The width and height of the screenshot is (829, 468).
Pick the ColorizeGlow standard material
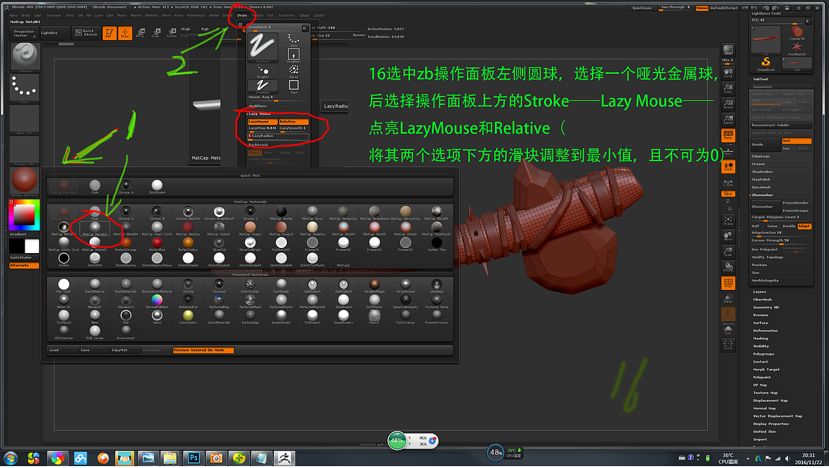[188, 317]
